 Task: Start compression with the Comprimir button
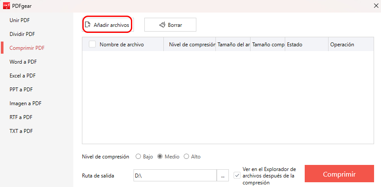(339, 174)
